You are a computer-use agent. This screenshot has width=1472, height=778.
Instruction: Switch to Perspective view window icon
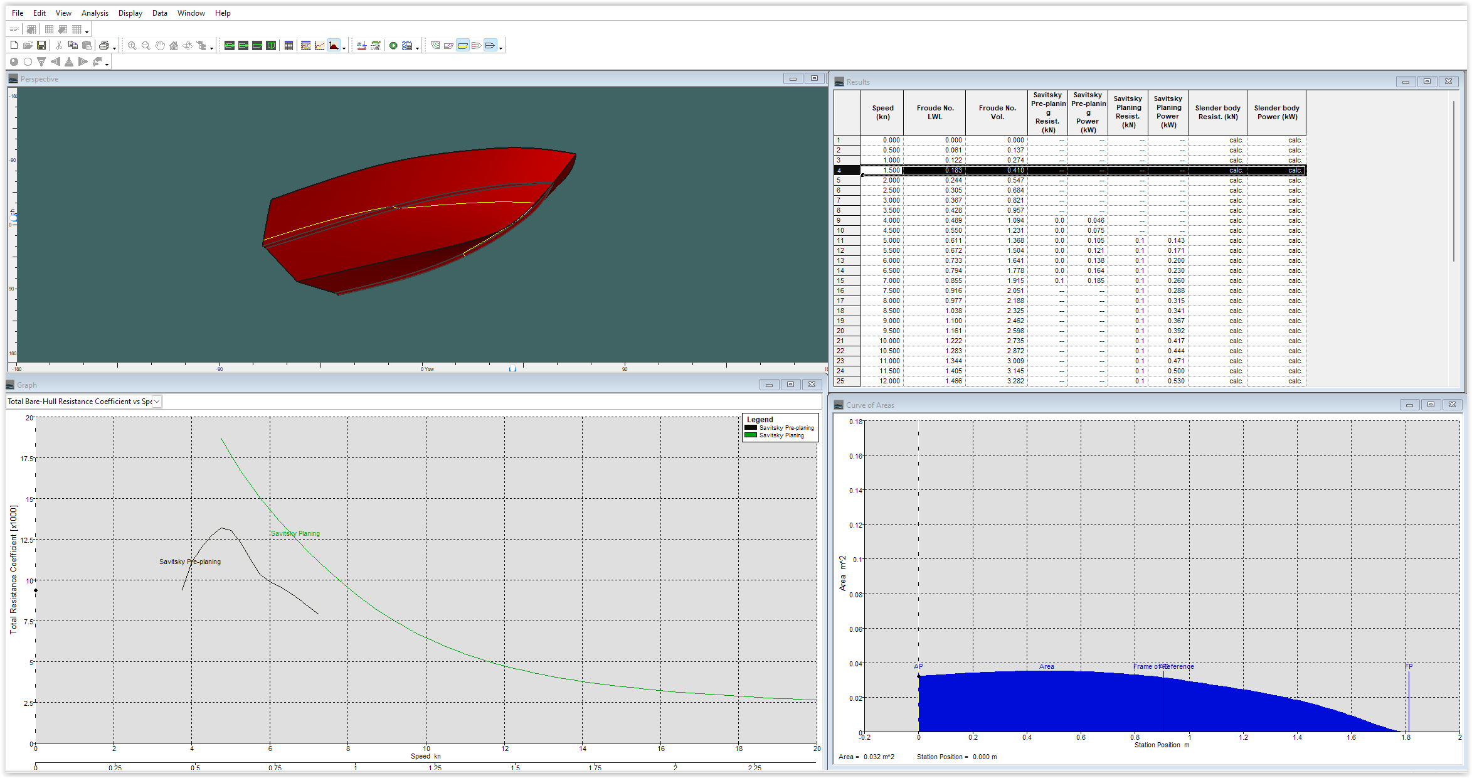(230, 45)
